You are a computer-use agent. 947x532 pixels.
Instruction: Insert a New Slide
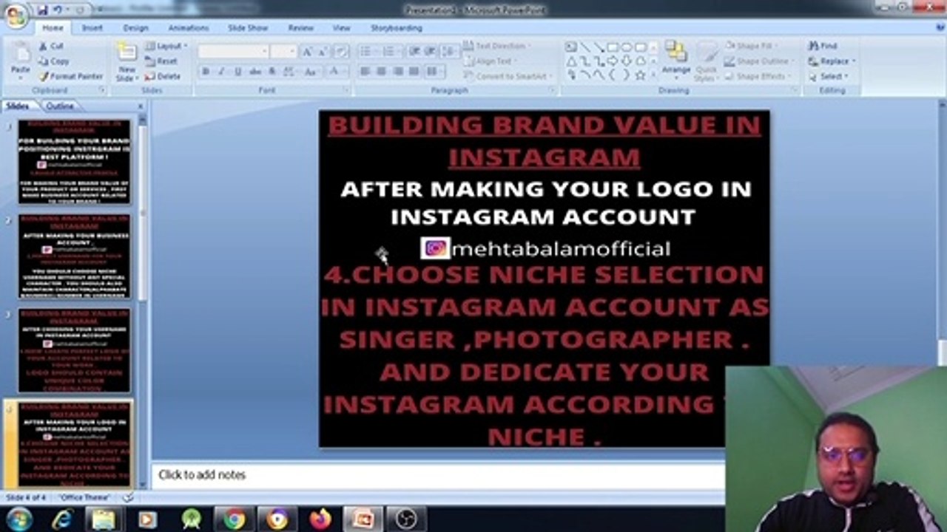coord(127,61)
